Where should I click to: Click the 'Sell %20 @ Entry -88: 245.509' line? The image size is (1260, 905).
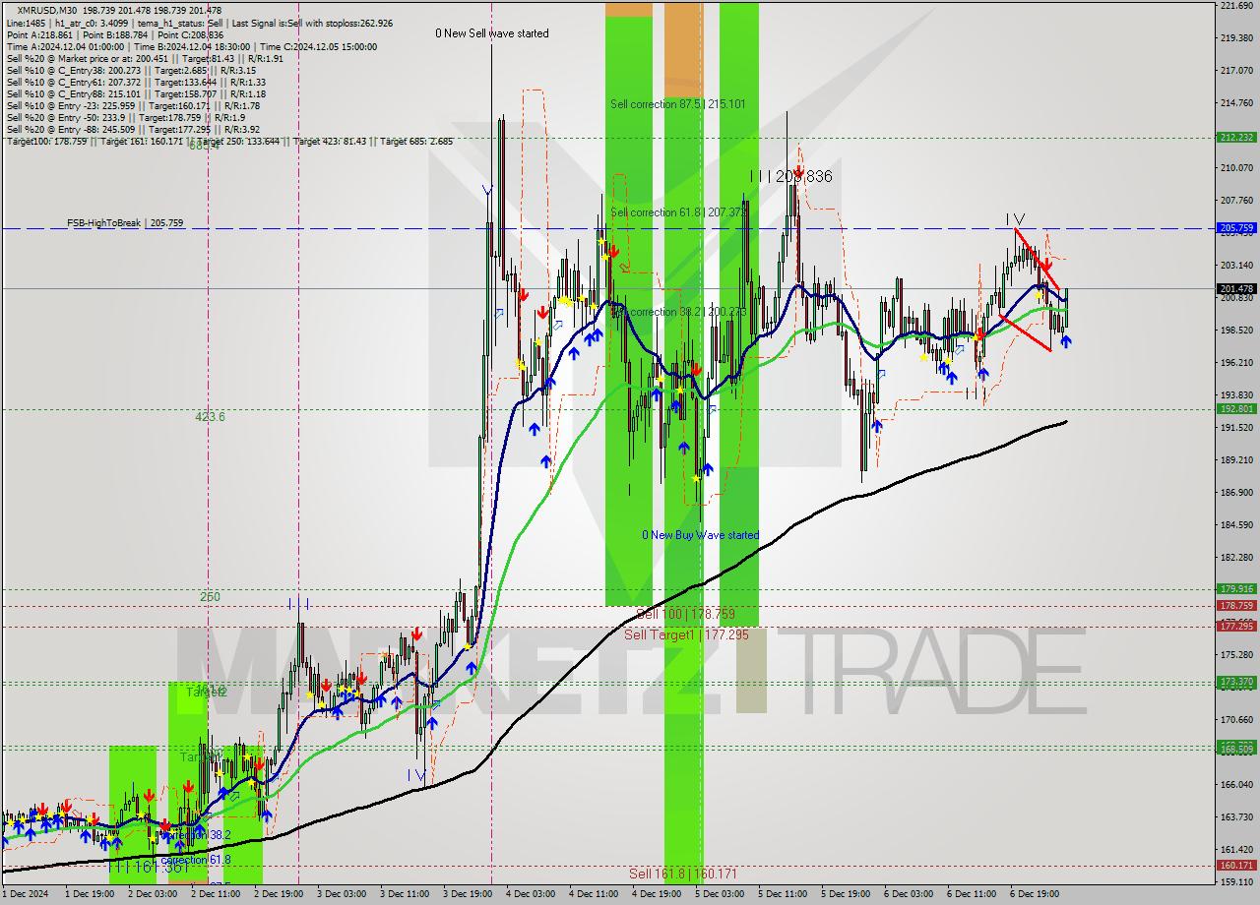[133, 129]
